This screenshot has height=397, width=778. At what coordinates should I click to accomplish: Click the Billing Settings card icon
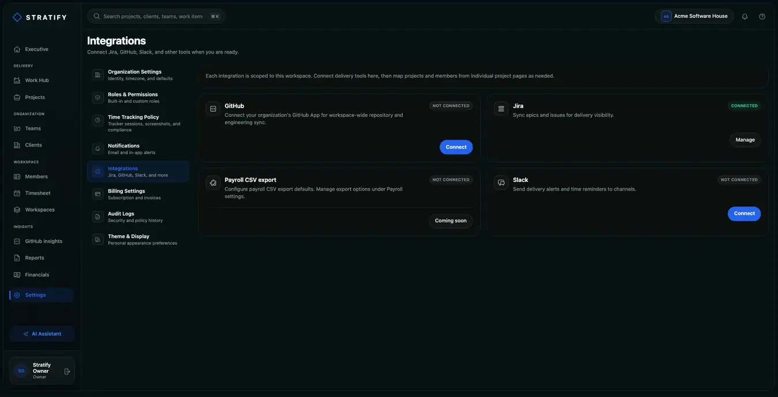pyautogui.click(x=98, y=194)
